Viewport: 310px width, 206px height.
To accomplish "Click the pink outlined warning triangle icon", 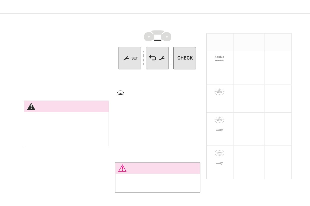I will coord(122,169).
